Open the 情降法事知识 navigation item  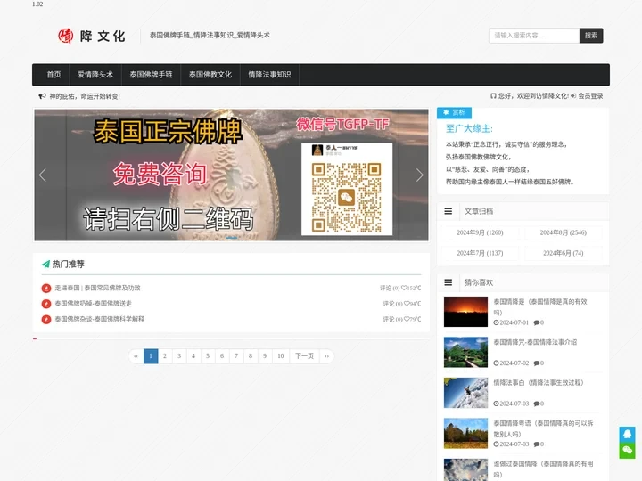coord(269,75)
